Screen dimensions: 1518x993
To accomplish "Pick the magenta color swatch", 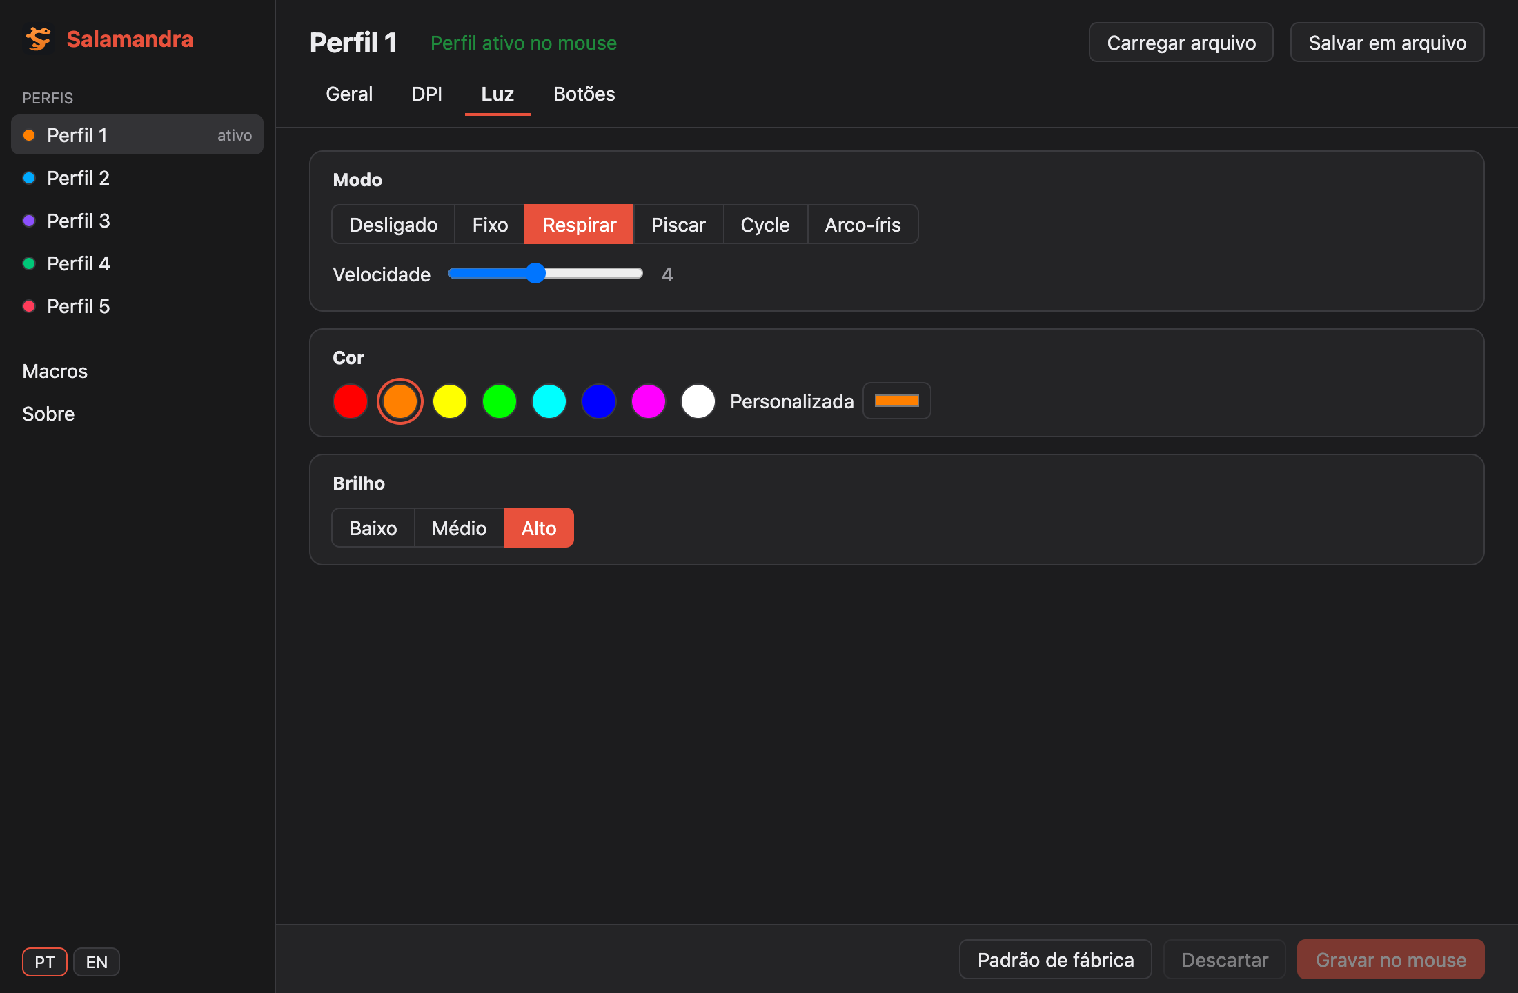I will (x=649, y=401).
